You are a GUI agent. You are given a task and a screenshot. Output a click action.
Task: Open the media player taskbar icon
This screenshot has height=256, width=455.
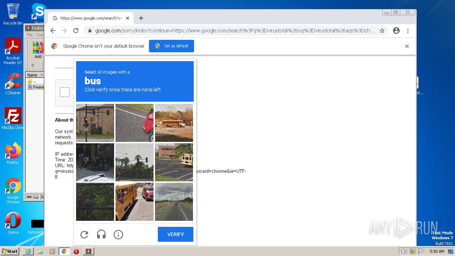coord(52,251)
